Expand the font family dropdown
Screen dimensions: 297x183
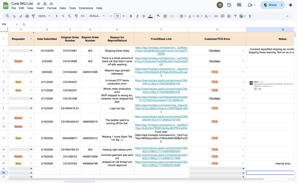click(x=97, y=16)
